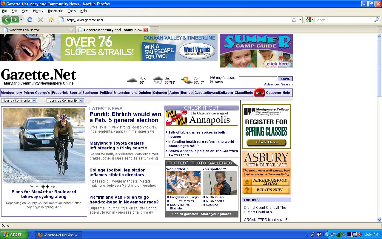Click the Stop loading X icon

(41, 20)
